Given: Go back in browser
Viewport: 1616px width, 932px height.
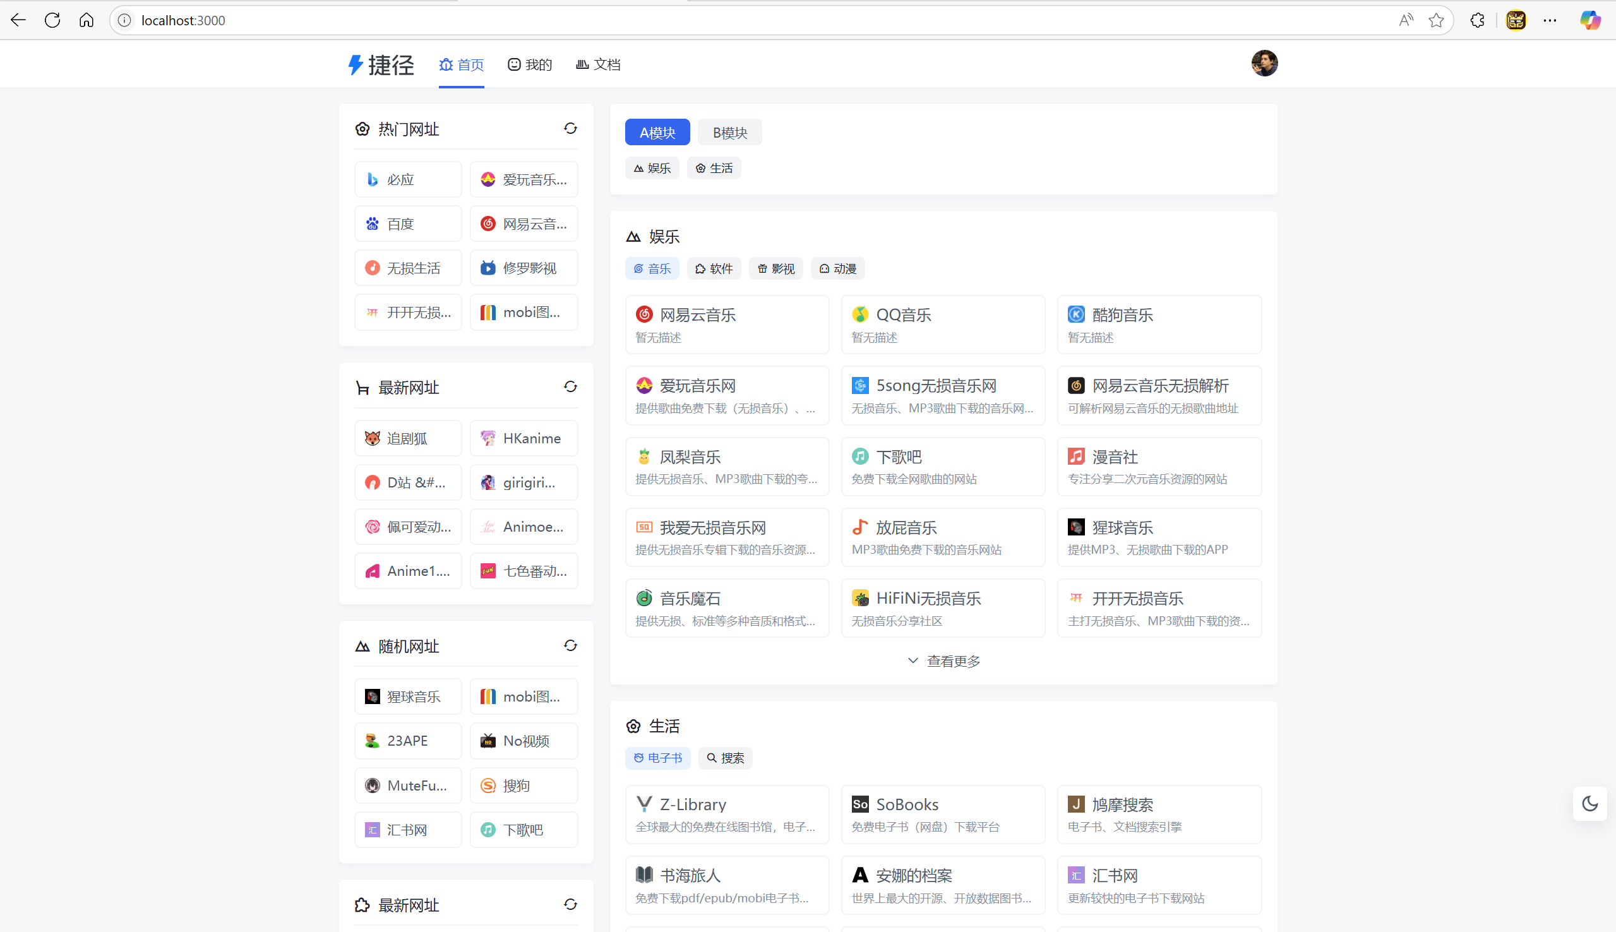Looking at the screenshot, I should coord(18,20).
